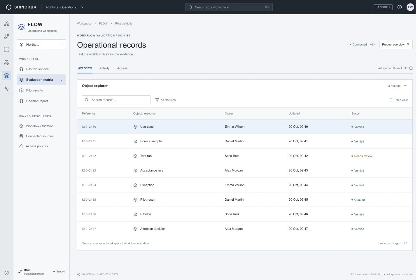Click the Needs review status
This screenshot has width=420, height=280.
click(362, 156)
